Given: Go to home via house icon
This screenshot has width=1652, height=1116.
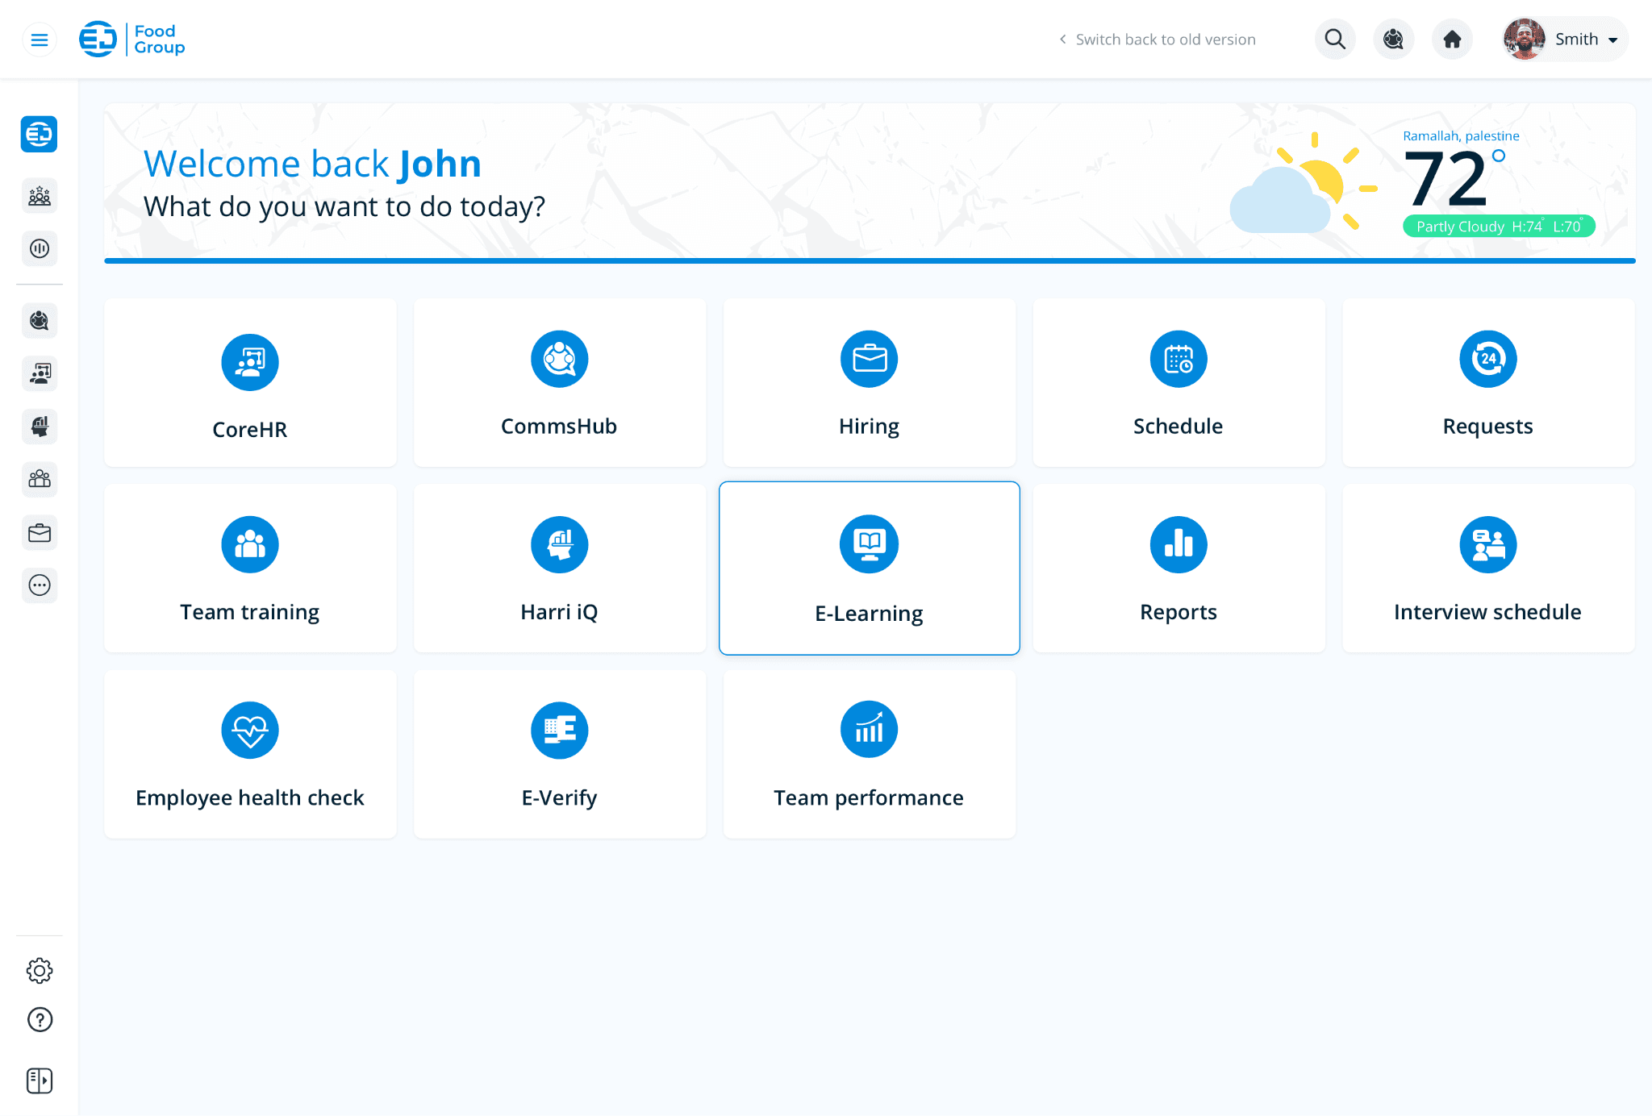Looking at the screenshot, I should [1452, 40].
